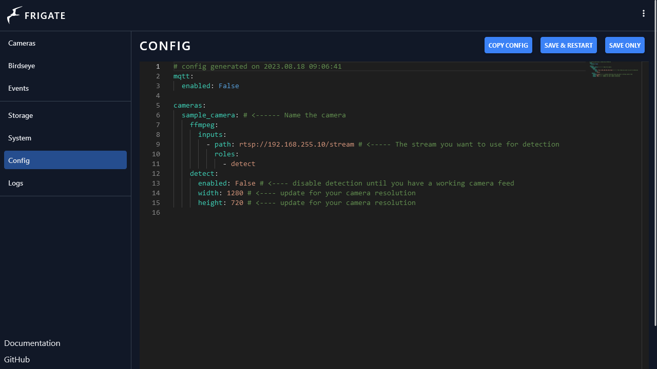This screenshot has height=369, width=657.
Task: Click the code editor minimap preview
Action: tap(613, 70)
